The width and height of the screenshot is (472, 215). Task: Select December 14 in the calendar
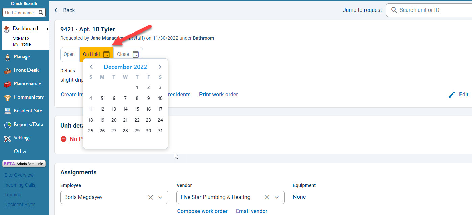tap(125, 109)
